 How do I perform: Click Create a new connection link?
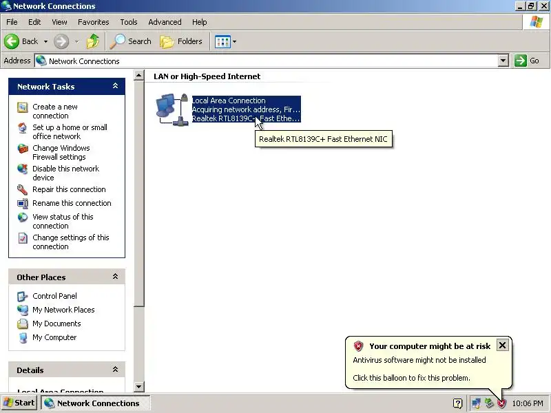click(x=55, y=111)
